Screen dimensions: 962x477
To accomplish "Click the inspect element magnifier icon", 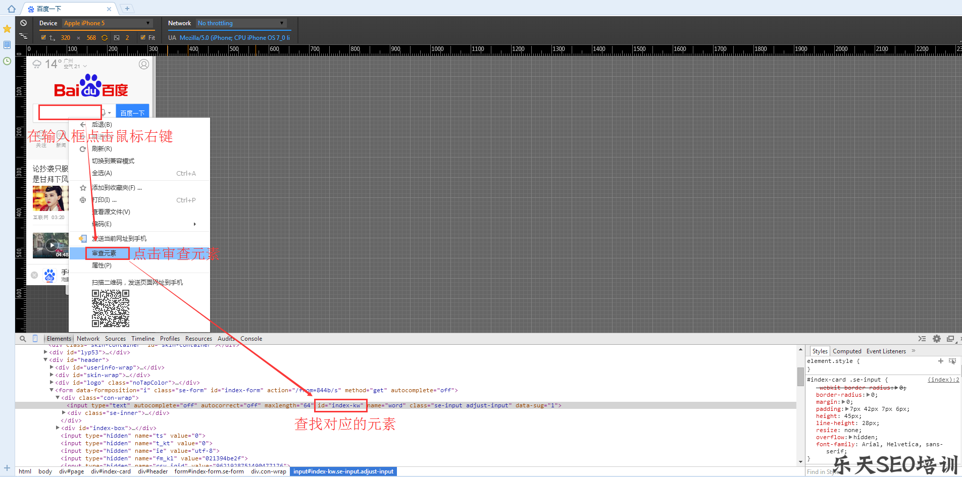I will click(x=23, y=339).
